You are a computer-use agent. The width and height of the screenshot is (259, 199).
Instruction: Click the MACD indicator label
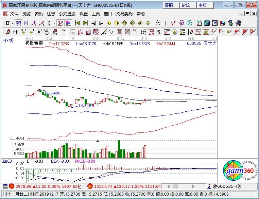pyautogui.click(x=7, y=161)
